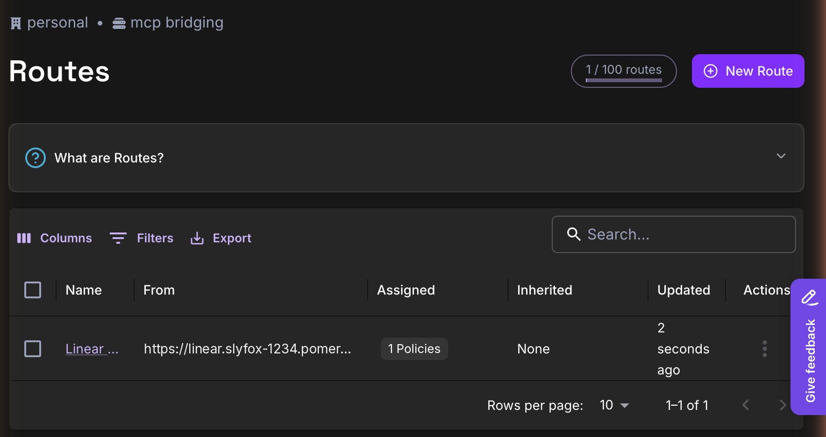Click the 2 seconds ago updated cell

coord(683,349)
